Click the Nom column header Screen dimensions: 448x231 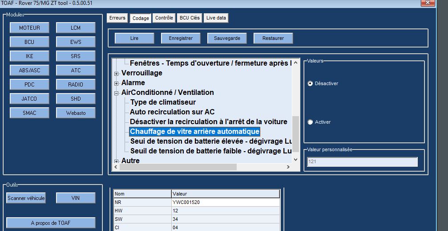[142, 194]
